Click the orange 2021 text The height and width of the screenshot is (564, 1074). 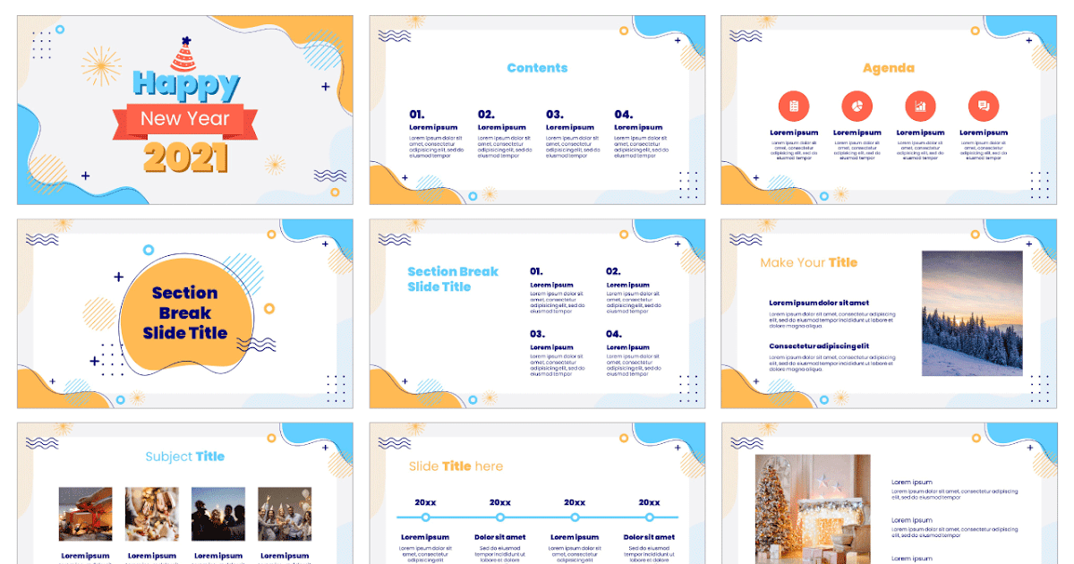185,157
